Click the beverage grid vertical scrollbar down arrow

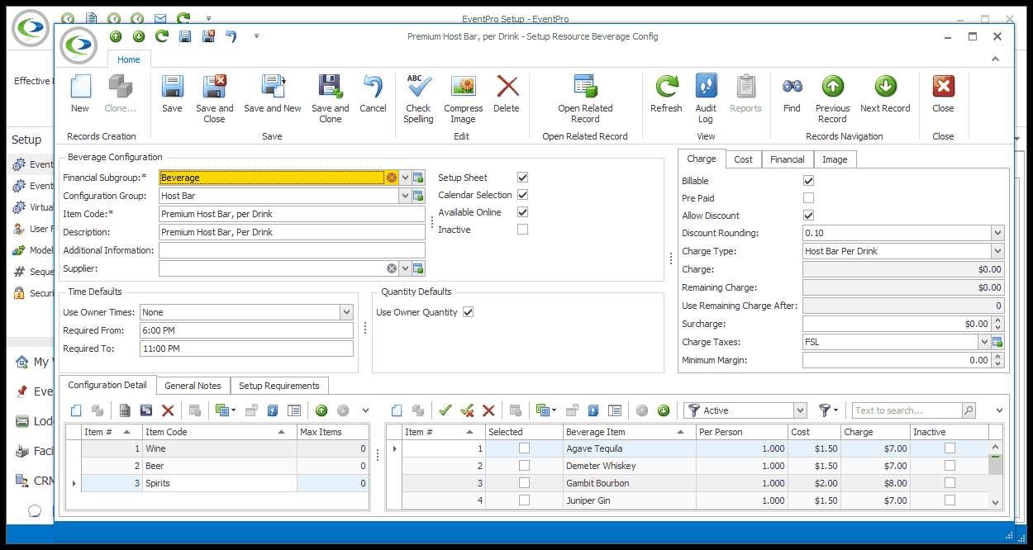pos(995,502)
